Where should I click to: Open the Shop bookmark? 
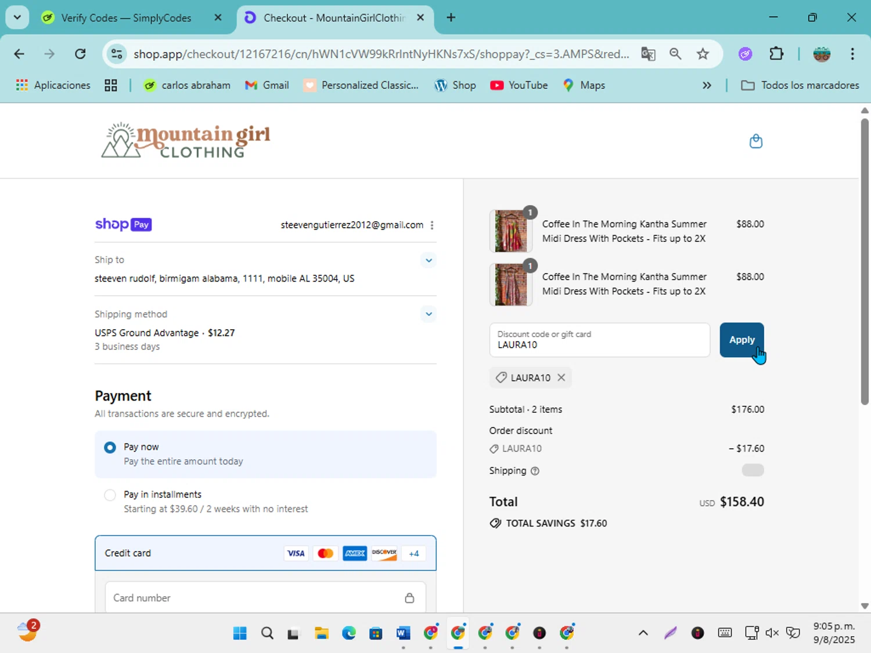(x=455, y=85)
